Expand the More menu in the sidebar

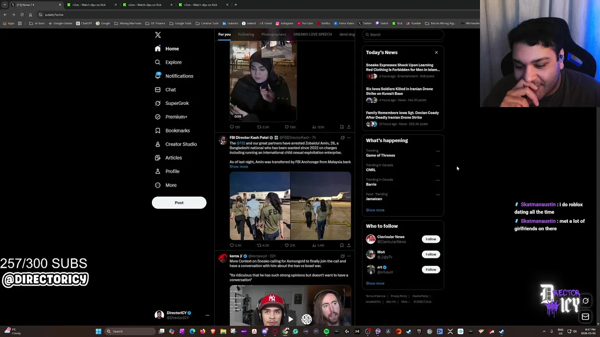point(166,185)
